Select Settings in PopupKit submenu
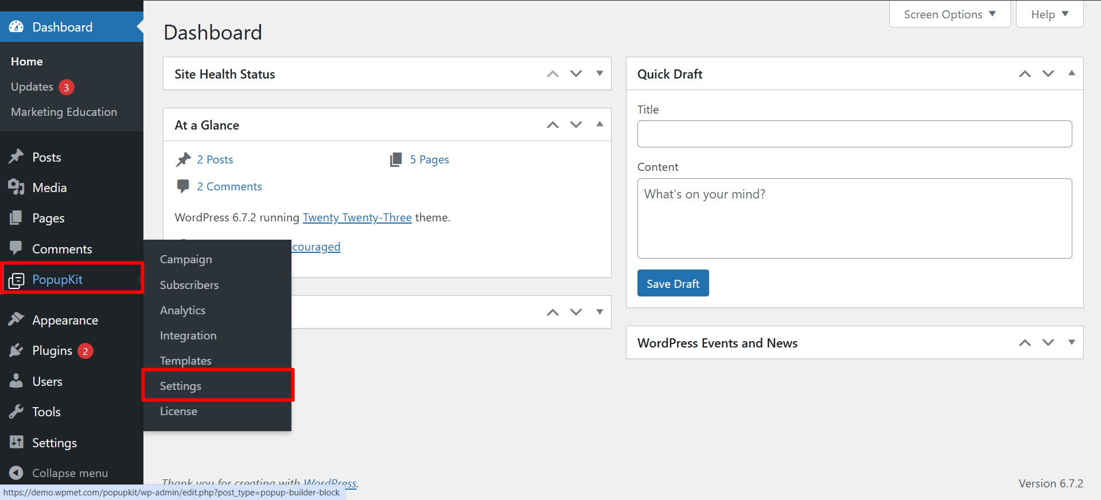 click(x=181, y=386)
